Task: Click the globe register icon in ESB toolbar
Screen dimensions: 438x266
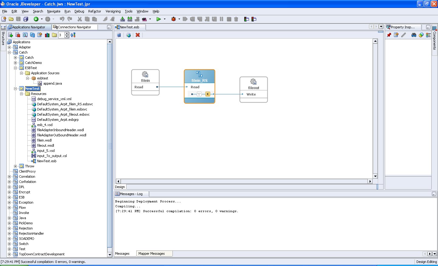Action: [x=129, y=35]
